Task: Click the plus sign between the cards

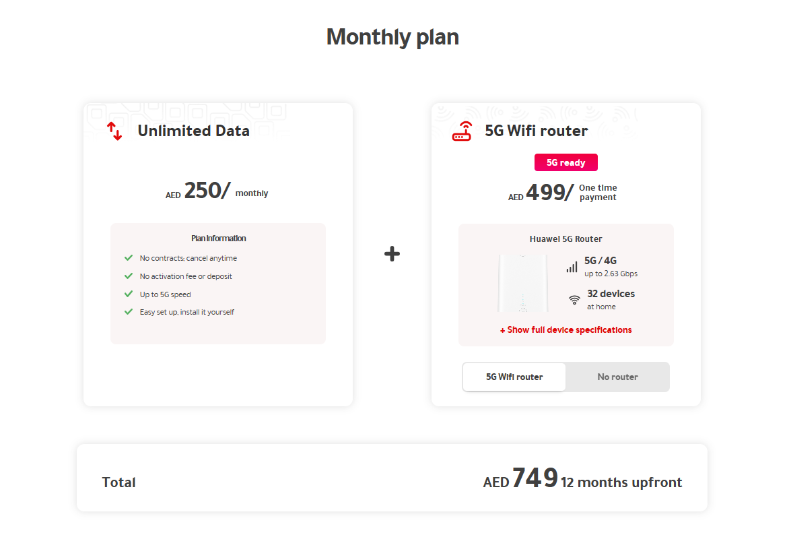Action: coord(392,254)
